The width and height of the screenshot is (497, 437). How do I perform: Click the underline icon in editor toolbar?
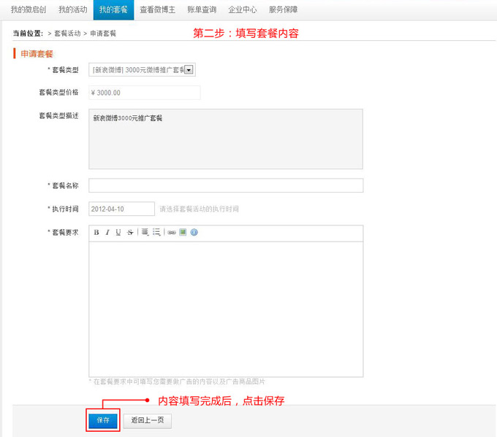tap(118, 233)
